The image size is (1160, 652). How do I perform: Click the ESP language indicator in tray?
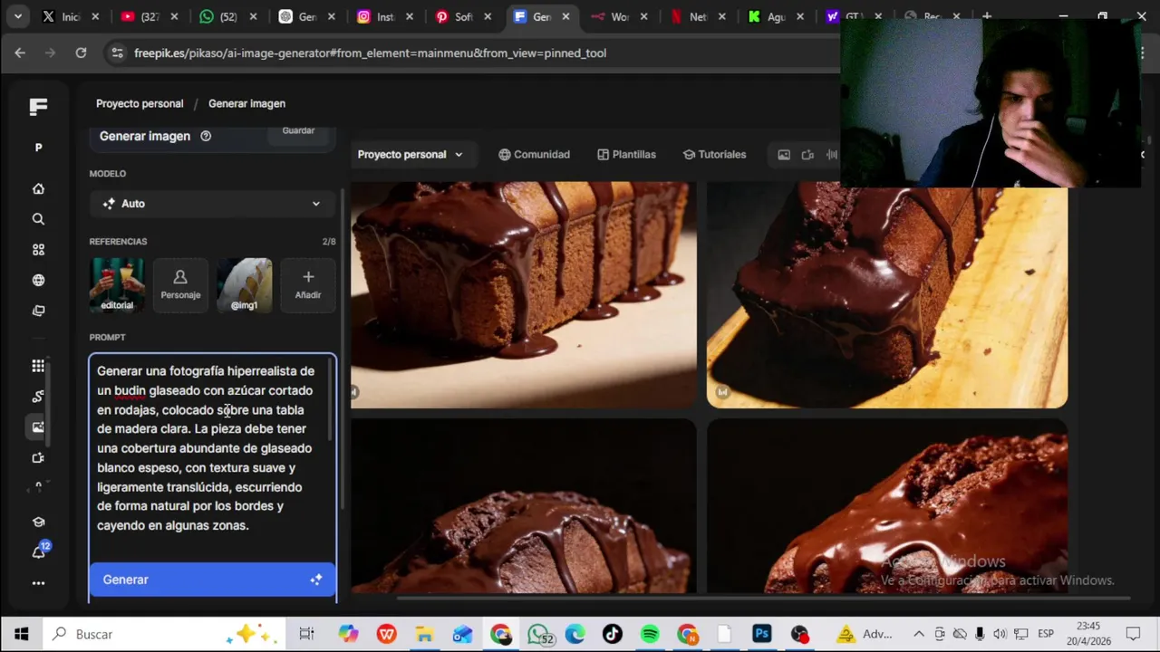point(1045,634)
